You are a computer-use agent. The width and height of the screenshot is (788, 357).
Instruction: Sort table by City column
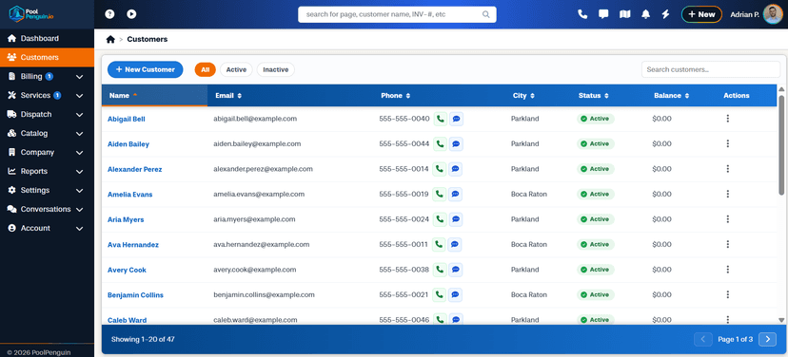523,95
